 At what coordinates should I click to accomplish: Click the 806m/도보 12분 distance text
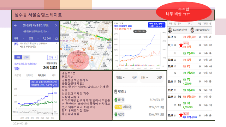point(156,114)
